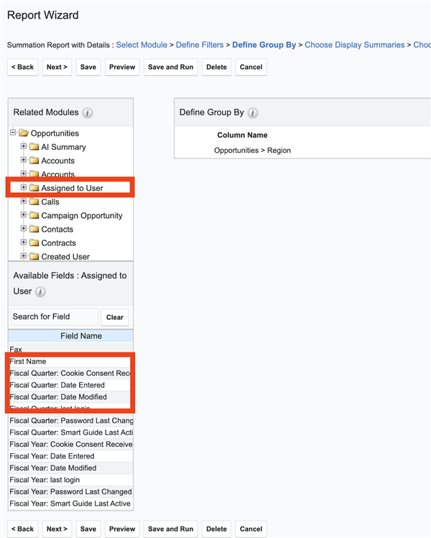Click the Opportunities open folder icon
This screenshot has width=431, height=538.
(x=23, y=133)
